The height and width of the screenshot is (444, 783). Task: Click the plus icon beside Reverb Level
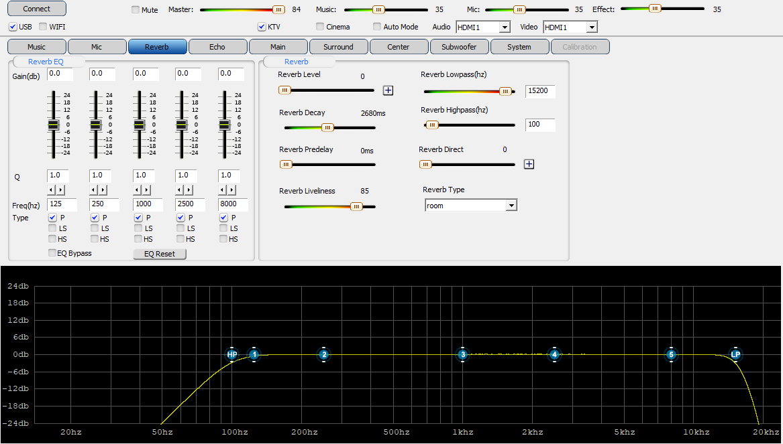388,90
